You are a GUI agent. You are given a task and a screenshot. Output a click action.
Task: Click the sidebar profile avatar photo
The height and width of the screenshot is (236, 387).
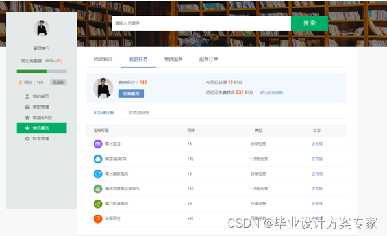click(42, 29)
